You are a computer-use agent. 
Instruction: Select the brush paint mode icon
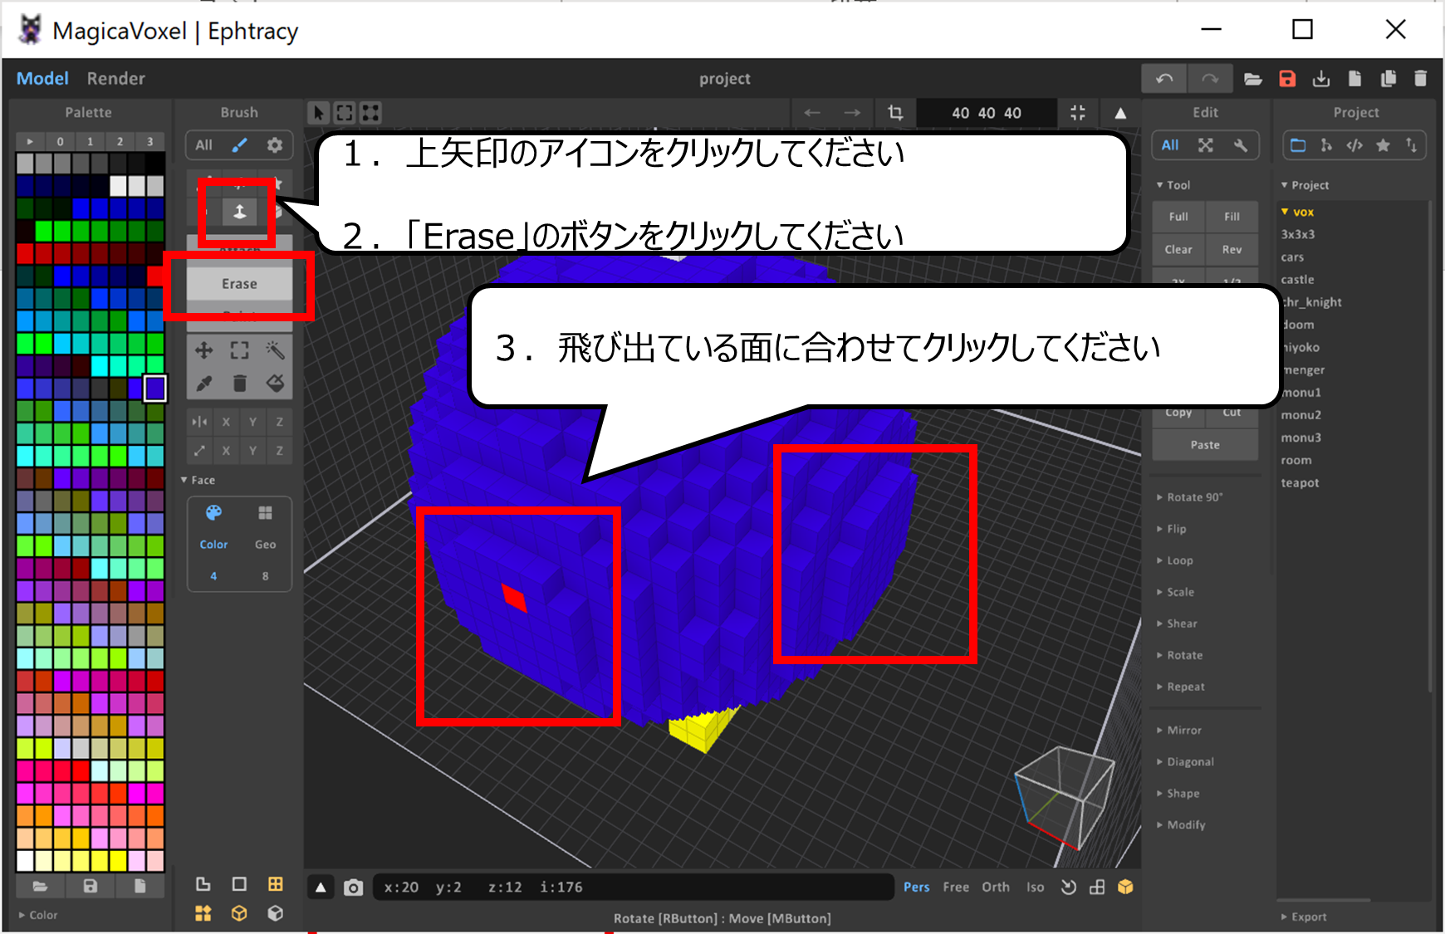239,145
